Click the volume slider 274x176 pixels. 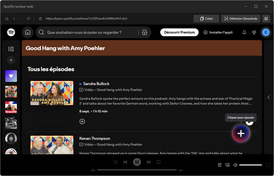click(251, 165)
